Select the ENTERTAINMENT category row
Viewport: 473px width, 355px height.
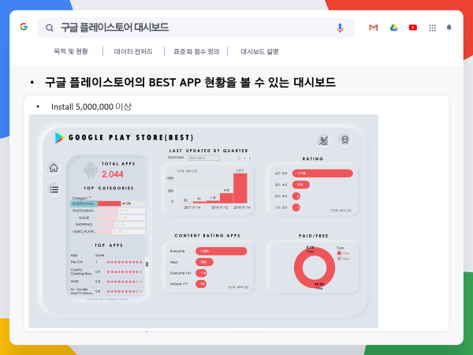[x=108, y=204]
